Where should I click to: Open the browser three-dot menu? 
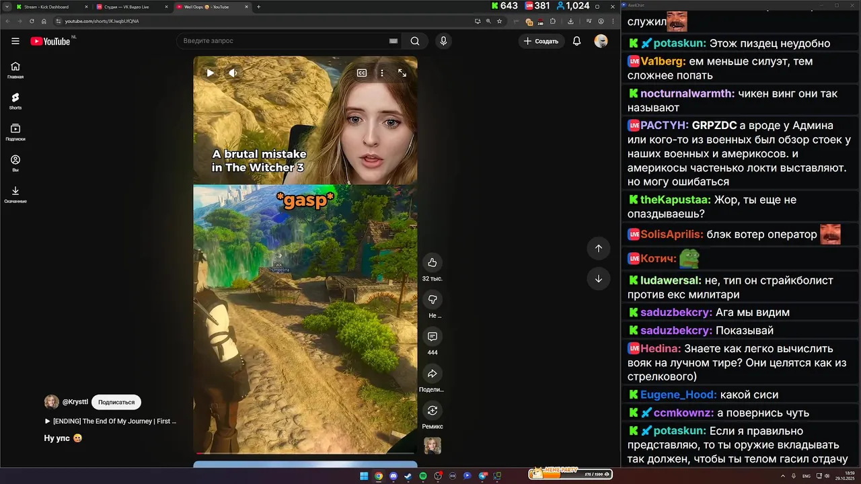tap(613, 21)
